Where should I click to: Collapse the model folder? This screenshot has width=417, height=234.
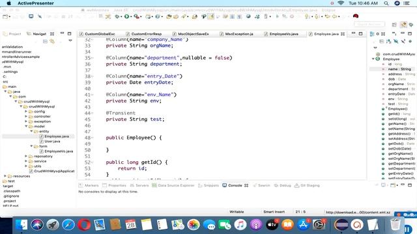coord(26,126)
